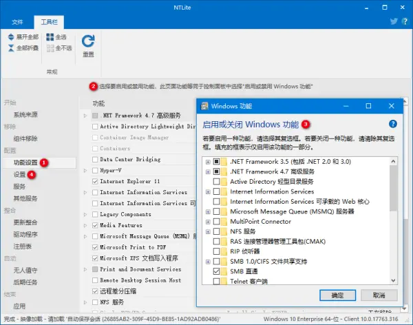The image size is (413, 325).
Task: Click the dialog list scroll up arrow
Action: click(393, 161)
